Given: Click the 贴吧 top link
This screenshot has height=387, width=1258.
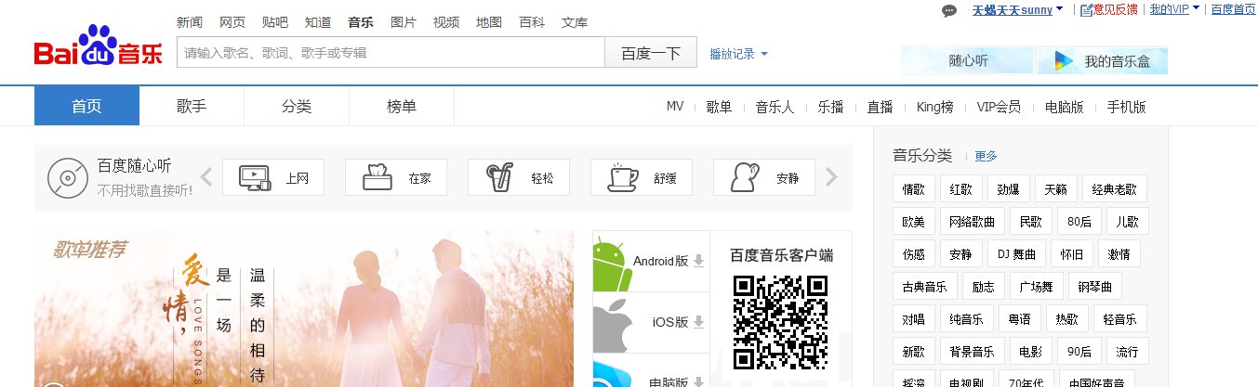Looking at the screenshot, I should pyautogui.click(x=275, y=22).
